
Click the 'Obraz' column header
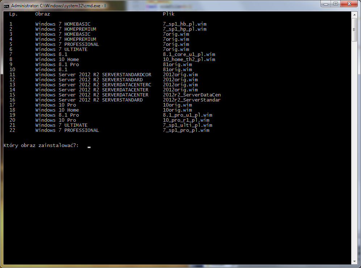(x=43, y=14)
